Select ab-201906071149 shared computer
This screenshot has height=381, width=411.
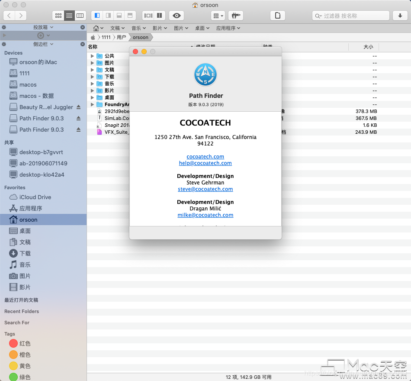(43, 164)
